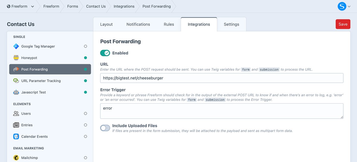This screenshot has height=162, width=357.
Task: Click the Mailchimp monkey icon
Action: (16, 158)
